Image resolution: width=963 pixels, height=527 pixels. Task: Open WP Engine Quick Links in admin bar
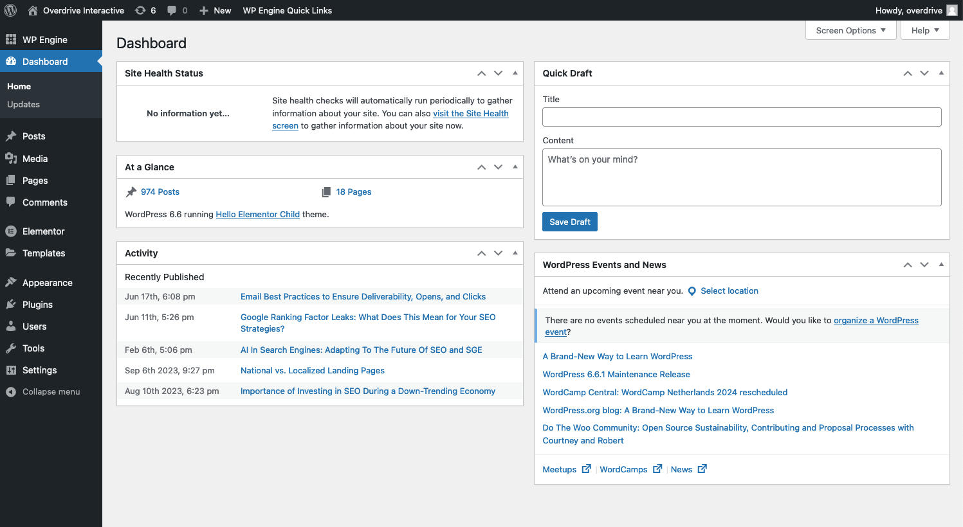click(x=288, y=10)
